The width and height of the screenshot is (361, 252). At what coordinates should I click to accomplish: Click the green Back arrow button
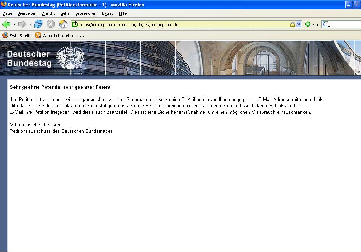6,24
